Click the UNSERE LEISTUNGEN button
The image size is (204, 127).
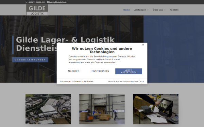30,60
